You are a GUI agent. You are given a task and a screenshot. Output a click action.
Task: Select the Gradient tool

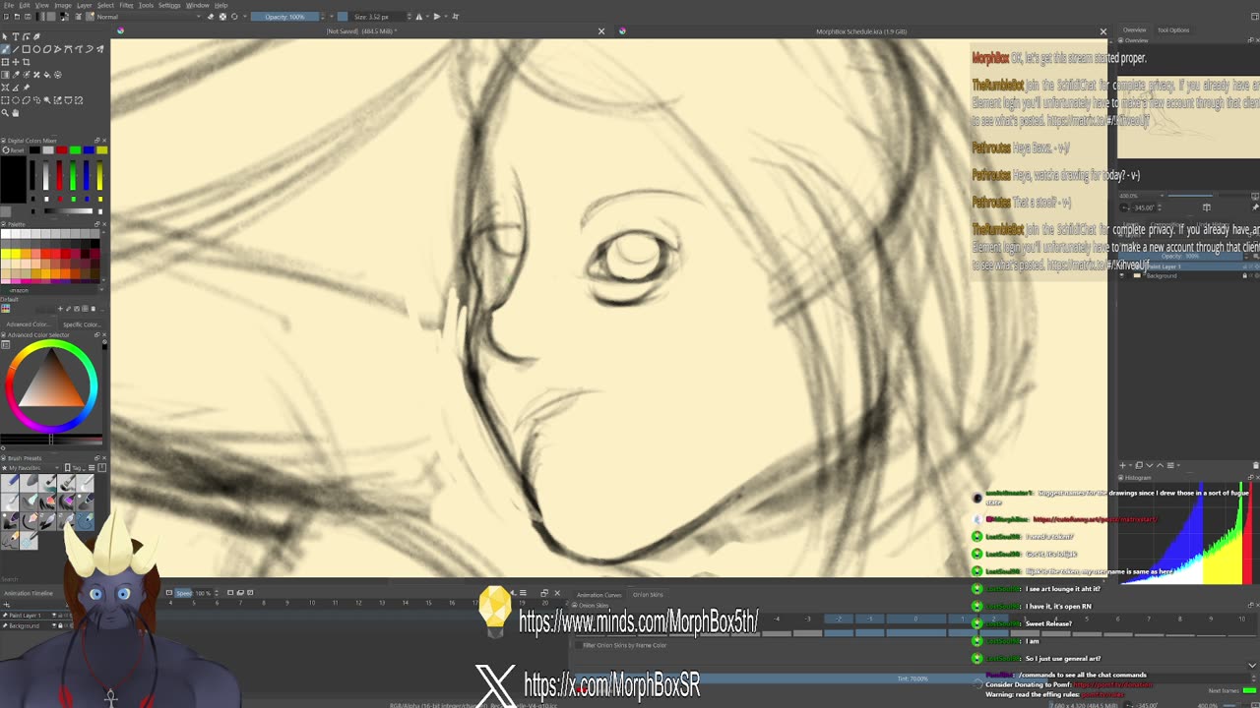tap(6, 75)
